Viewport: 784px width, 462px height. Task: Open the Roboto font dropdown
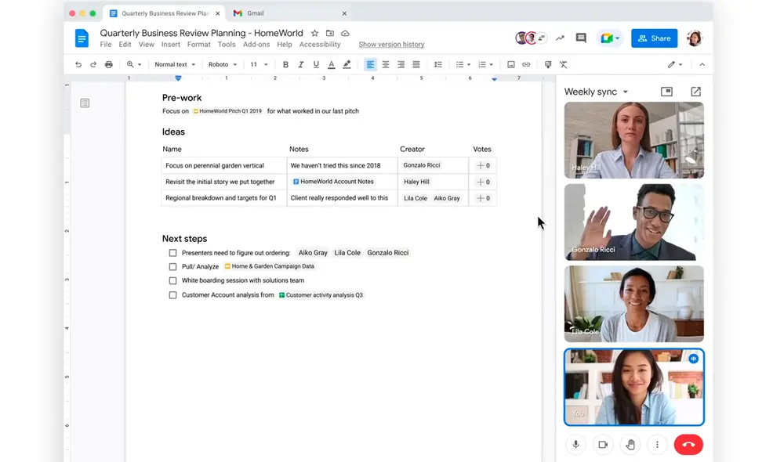220,64
